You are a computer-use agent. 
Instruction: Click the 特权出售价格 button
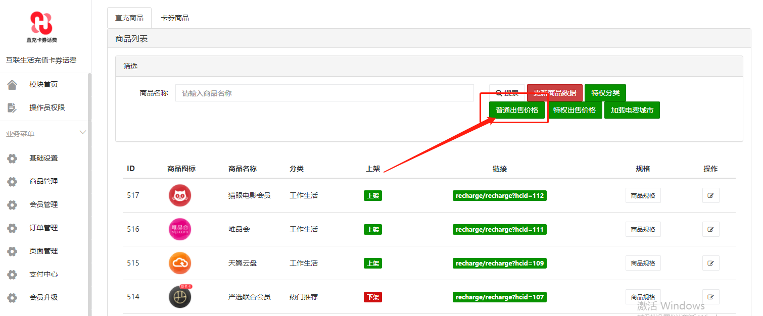[x=575, y=110]
